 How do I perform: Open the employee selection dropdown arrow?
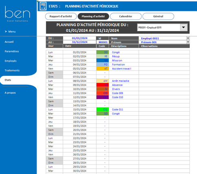point(184,27)
